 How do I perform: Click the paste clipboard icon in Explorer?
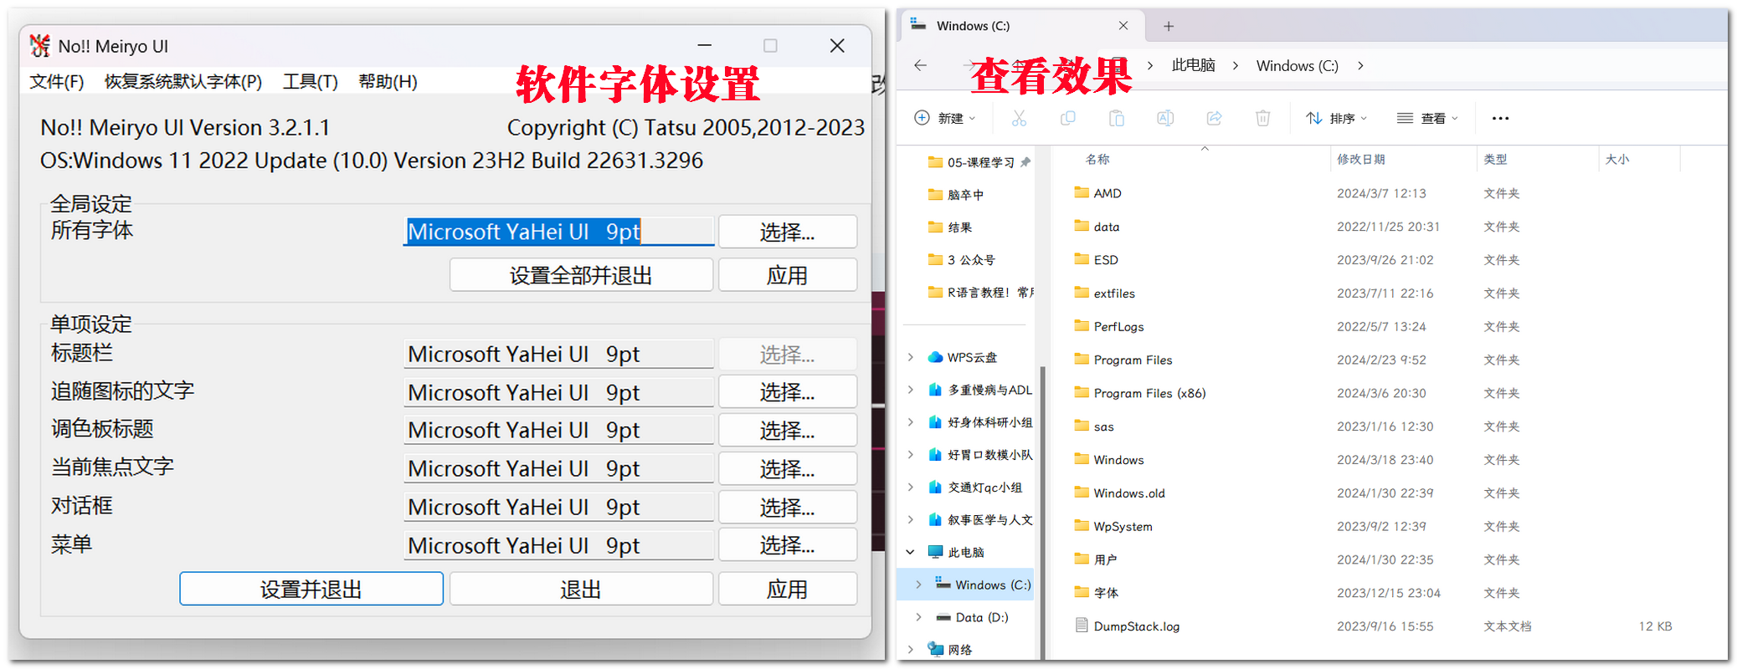point(1117,118)
